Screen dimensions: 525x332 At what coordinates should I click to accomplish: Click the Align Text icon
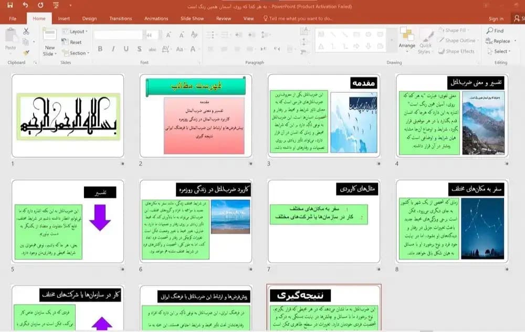coord(304,42)
